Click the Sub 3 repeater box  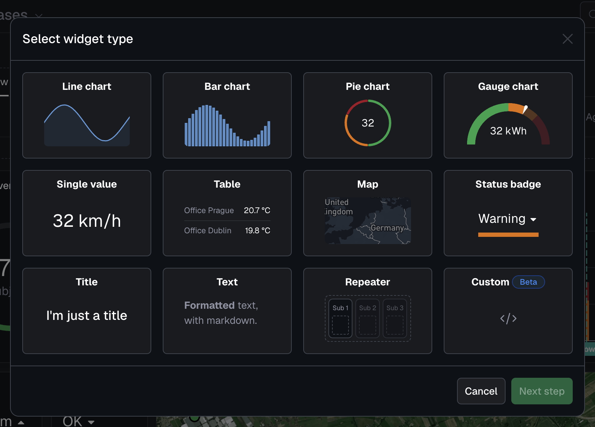pos(395,318)
